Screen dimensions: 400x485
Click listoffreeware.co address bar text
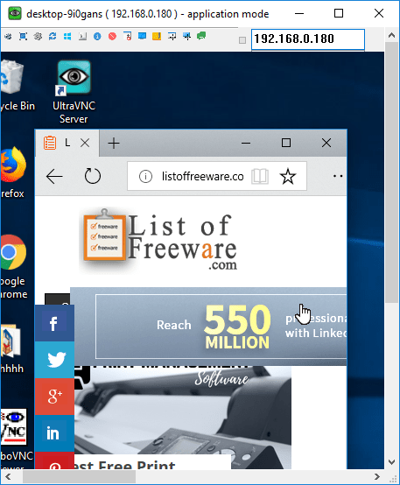tap(203, 176)
